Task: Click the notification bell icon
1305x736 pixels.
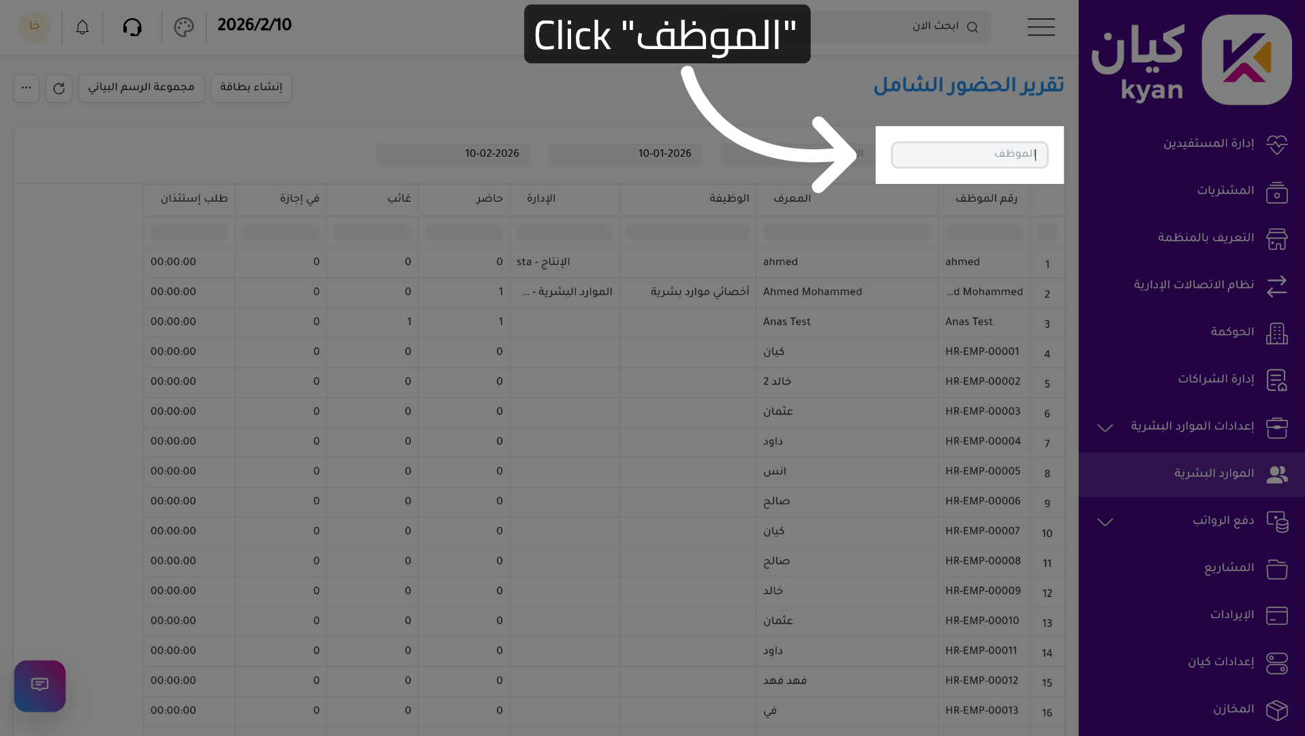Action: (82, 27)
